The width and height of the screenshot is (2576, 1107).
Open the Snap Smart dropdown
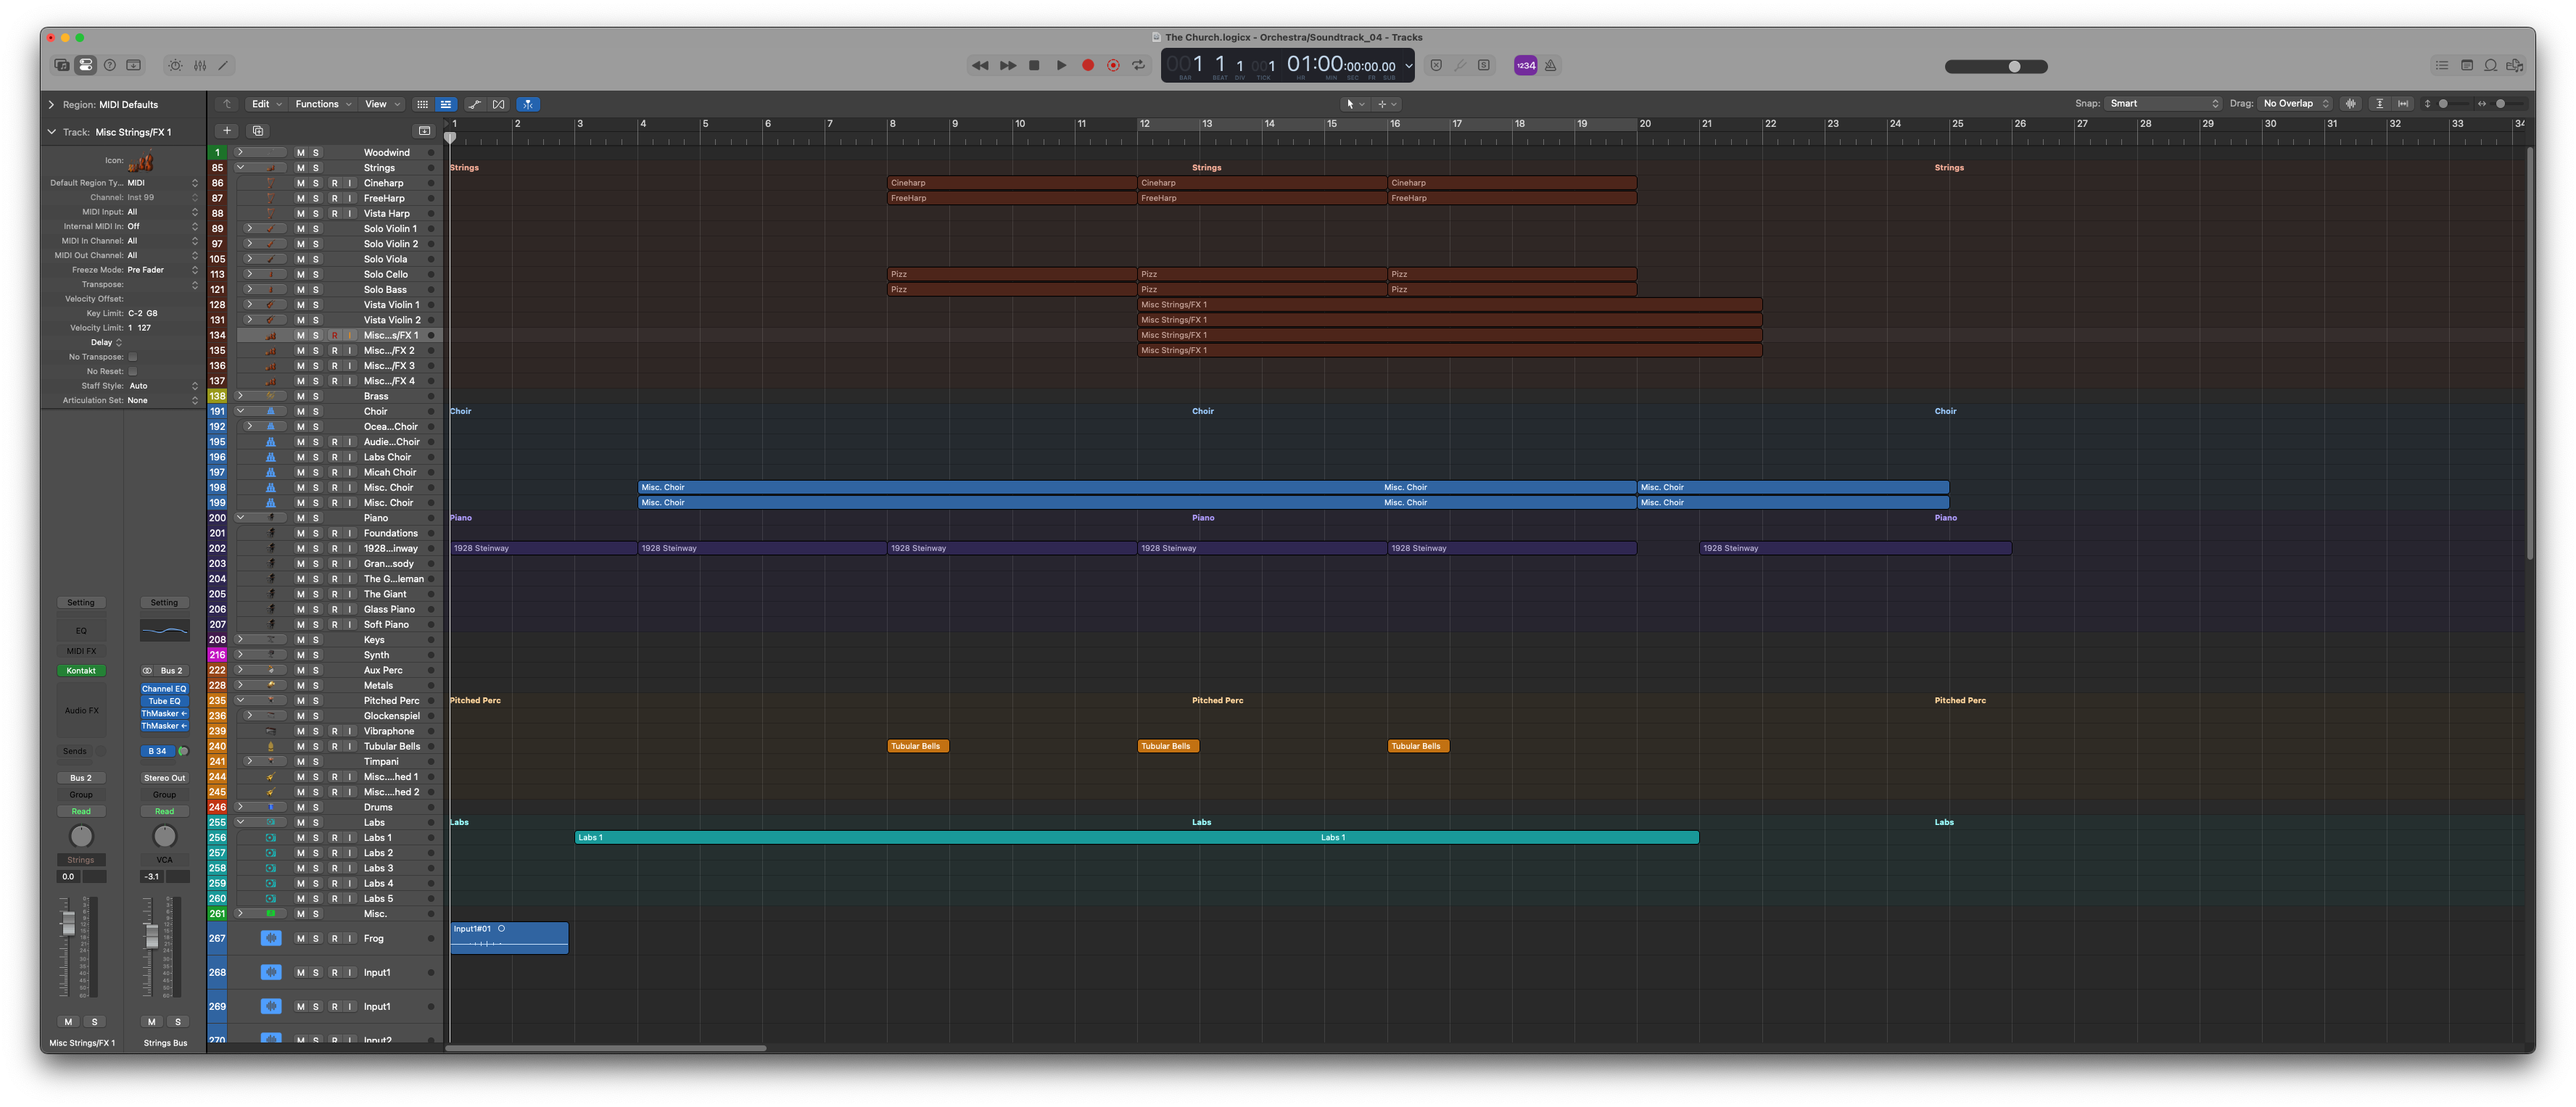pyautogui.click(x=2163, y=104)
